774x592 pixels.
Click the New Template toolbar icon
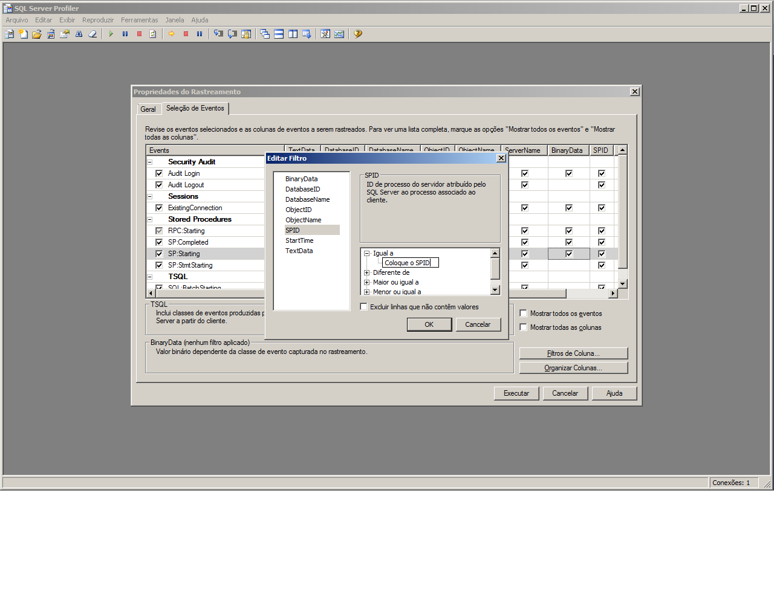24,34
